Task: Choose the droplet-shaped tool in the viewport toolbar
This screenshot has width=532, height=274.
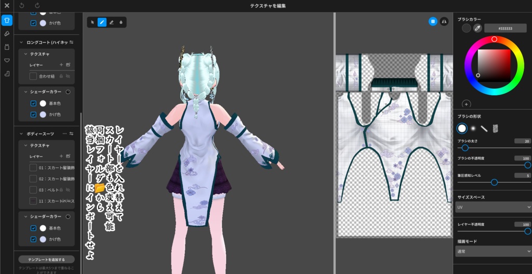Action: point(121,22)
